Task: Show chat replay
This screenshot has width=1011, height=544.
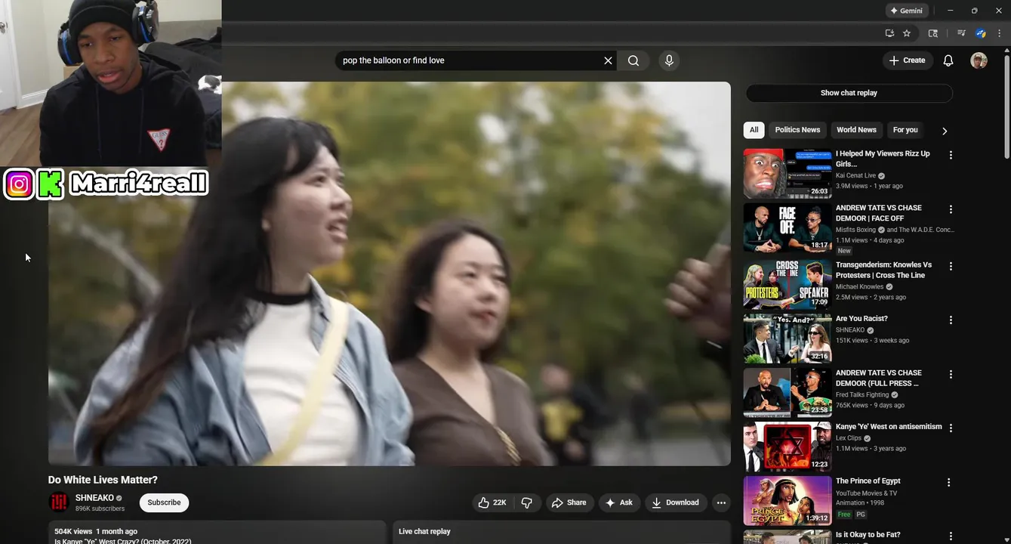Action: [x=849, y=93]
